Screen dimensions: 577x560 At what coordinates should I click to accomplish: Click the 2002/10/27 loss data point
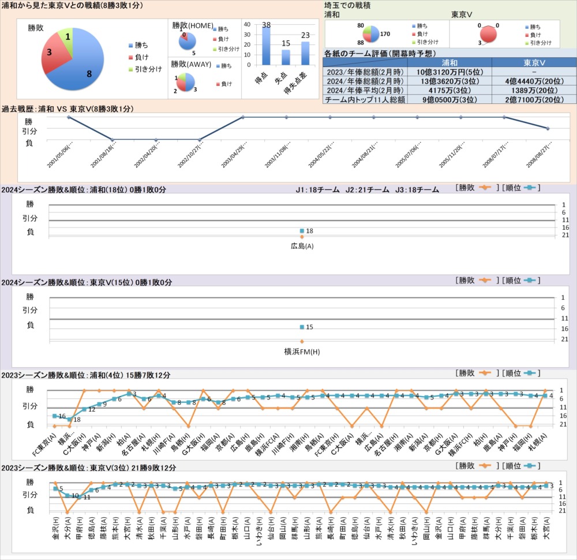tap(200, 140)
